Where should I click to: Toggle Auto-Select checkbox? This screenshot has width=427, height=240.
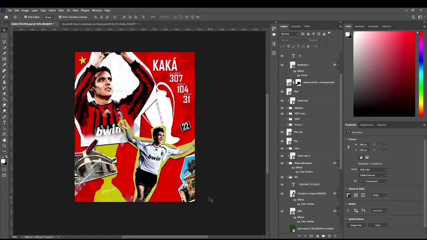[26, 17]
